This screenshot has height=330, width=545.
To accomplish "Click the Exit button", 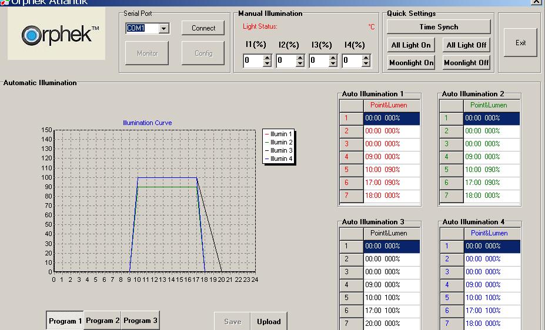I will click(x=520, y=43).
